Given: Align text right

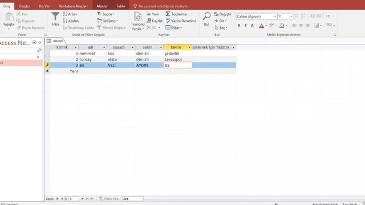Looking at the screenshot, I should pyautogui.click(x=307, y=25).
